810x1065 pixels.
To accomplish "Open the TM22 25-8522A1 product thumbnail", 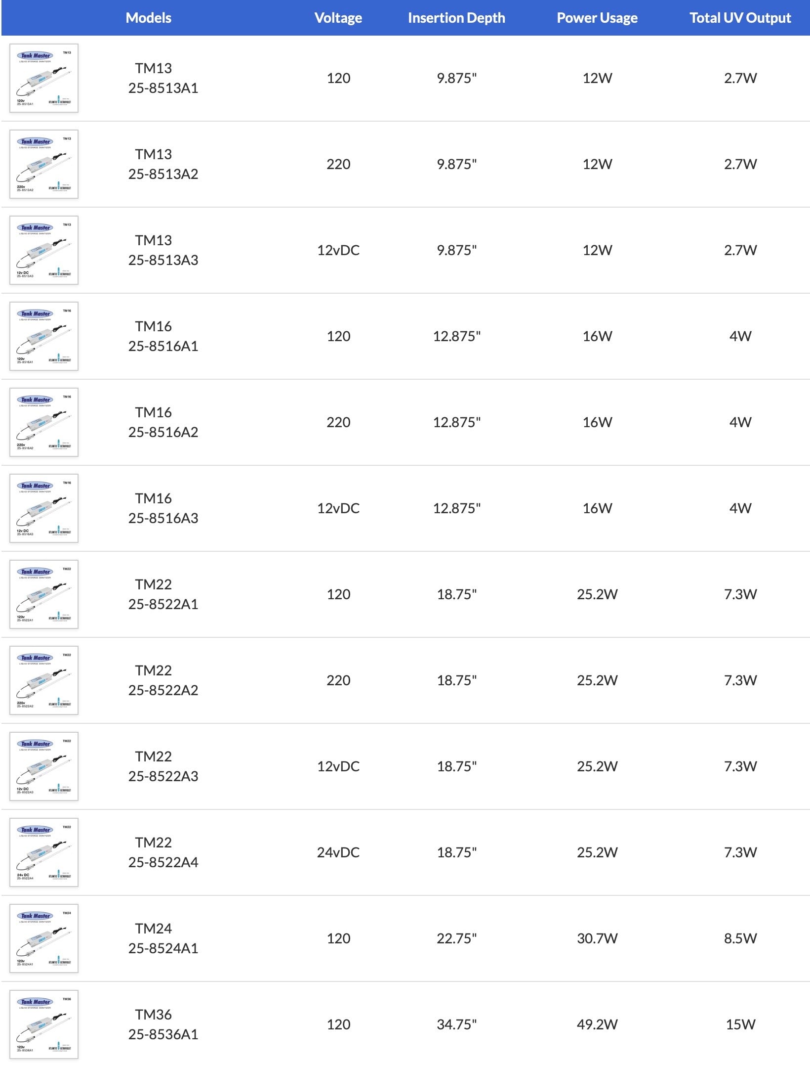I will (x=44, y=594).
